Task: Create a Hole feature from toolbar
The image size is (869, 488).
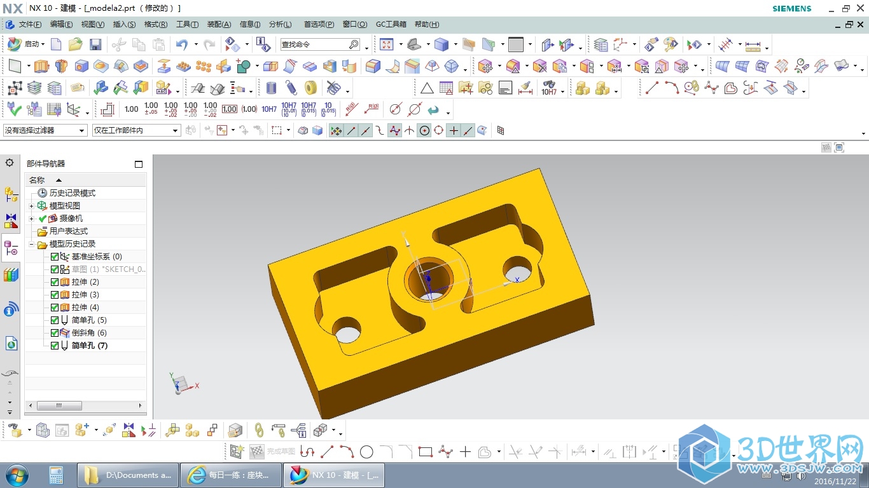Action: click(81, 66)
